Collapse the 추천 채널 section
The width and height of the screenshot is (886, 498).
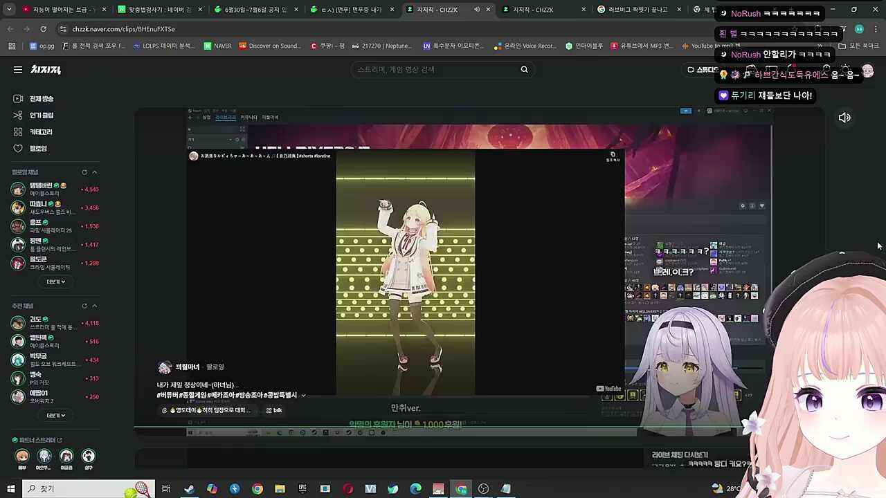95,306
